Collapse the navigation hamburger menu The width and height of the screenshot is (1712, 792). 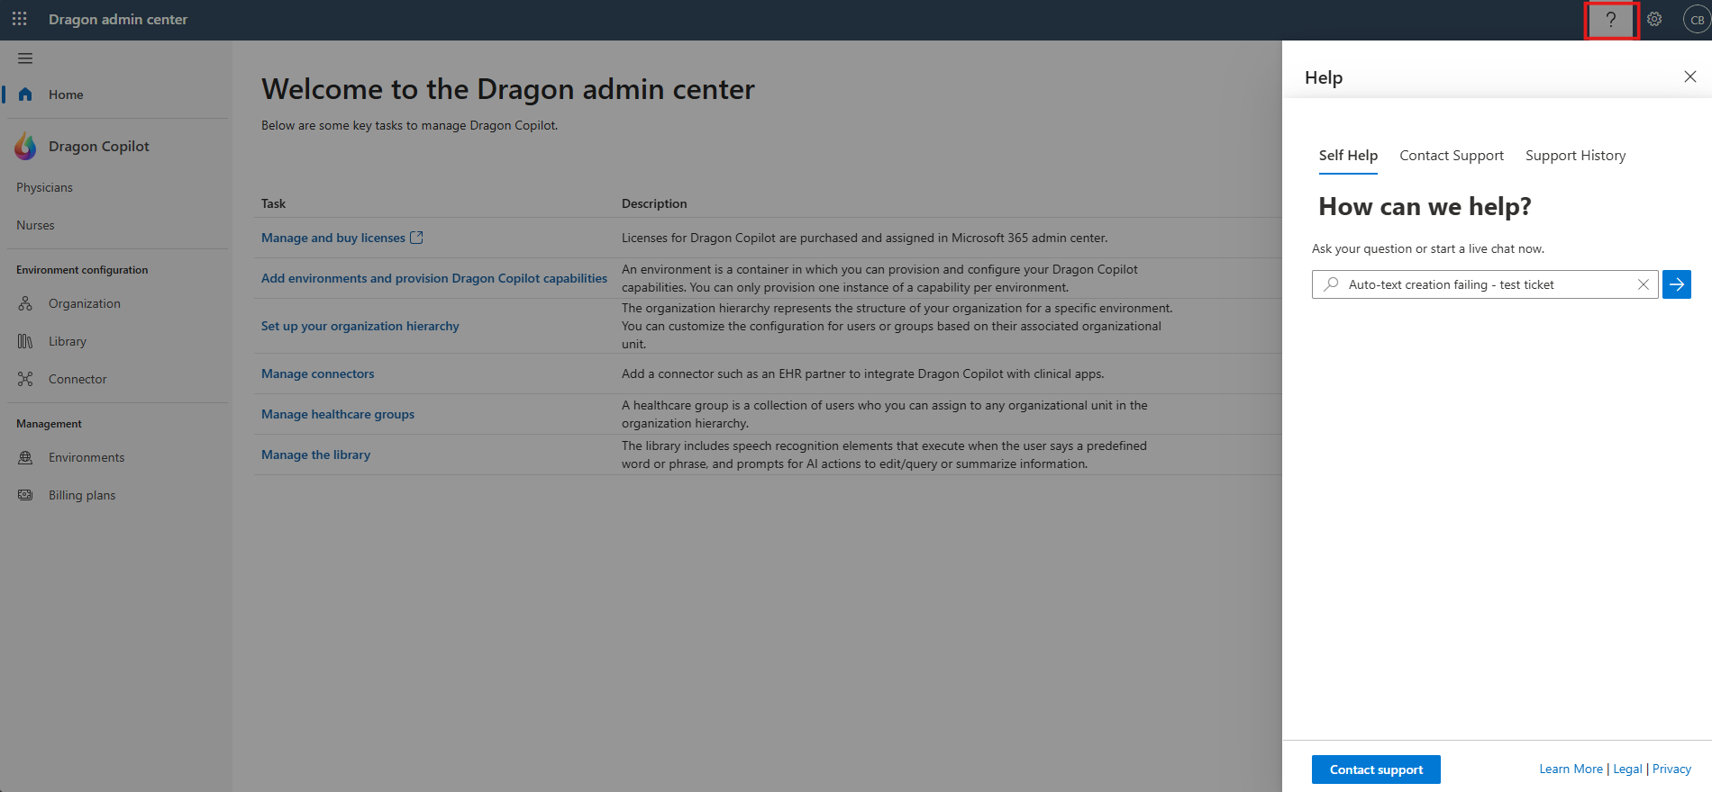click(x=25, y=58)
